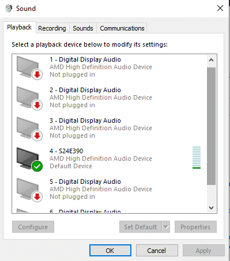The width and height of the screenshot is (230, 261).
Task: Click the device list scrollbar thumb
Action: [211, 126]
